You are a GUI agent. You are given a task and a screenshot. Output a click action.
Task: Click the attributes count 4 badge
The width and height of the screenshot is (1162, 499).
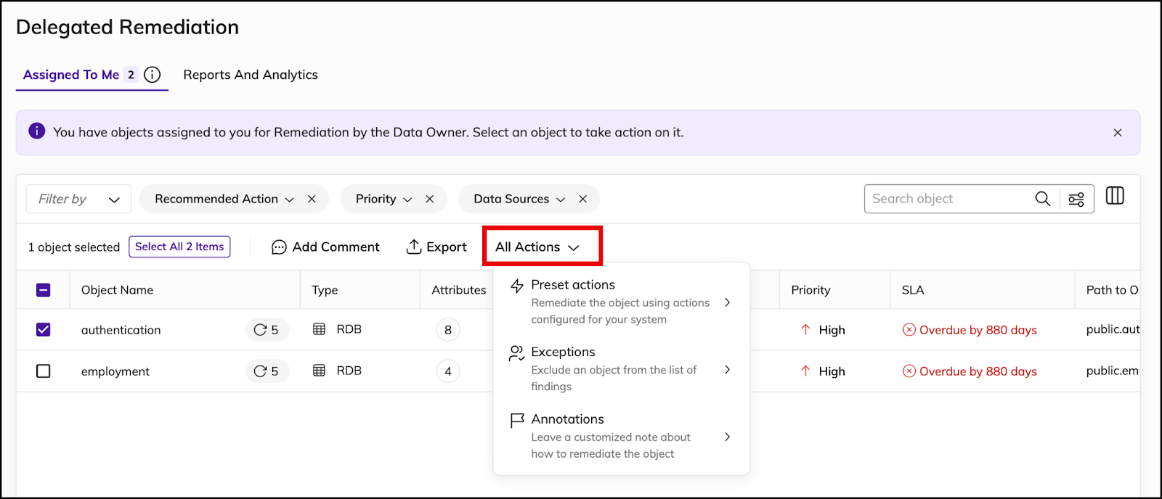448,371
